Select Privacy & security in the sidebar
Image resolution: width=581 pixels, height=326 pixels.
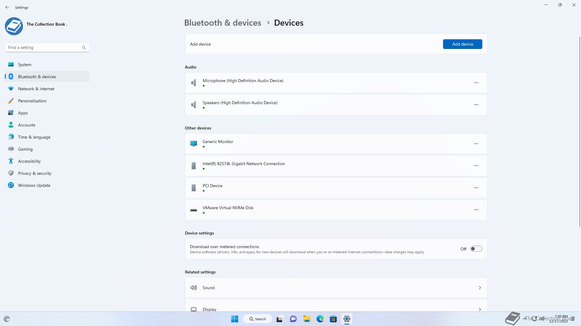click(x=34, y=173)
